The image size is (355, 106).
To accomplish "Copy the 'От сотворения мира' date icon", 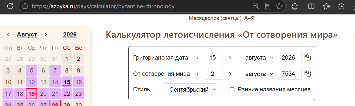I will click(308, 74).
